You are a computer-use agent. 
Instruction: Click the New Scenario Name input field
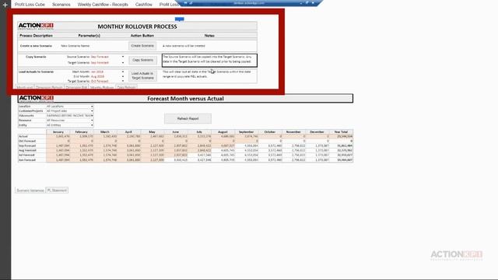pyautogui.click(x=108, y=46)
